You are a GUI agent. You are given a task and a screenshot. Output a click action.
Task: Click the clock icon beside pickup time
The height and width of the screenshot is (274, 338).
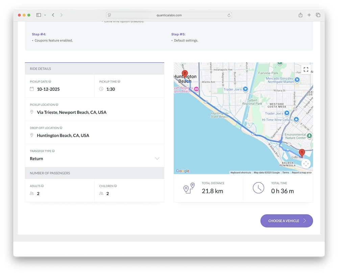101,89
